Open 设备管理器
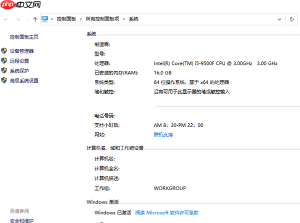The width and height of the screenshot is (300, 223). pos(21,51)
